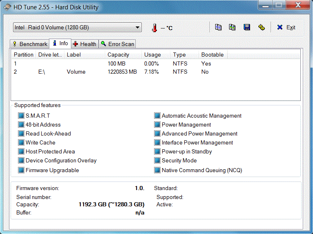Toggle the Native Command Queuing (NCQ) checkbox
Image resolution: width=313 pixels, height=234 pixels.
coord(157,170)
